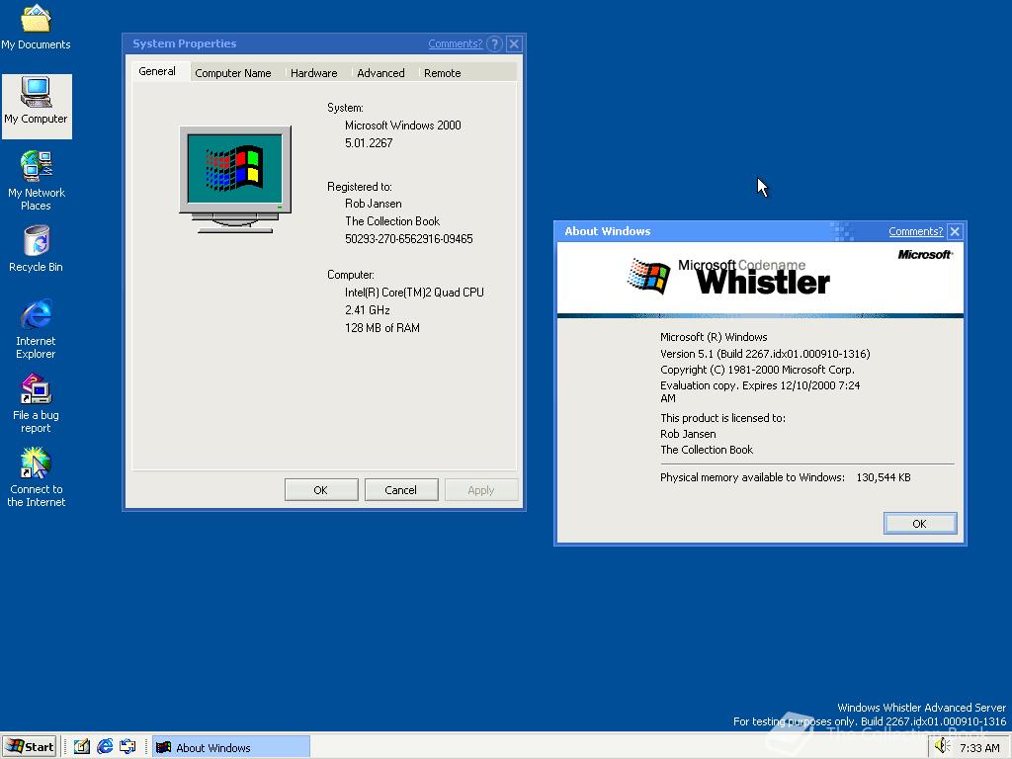Click Version 5.1 build line
The width and height of the screenshot is (1012, 759).
pos(765,354)
